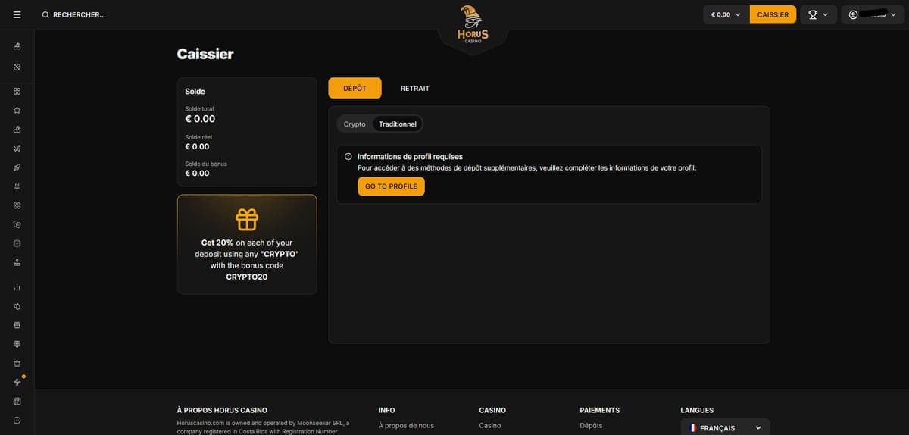The height and width of the screenshot is (435, 909).
Task: Open the user account dropdown in the header
Action: 873,14
